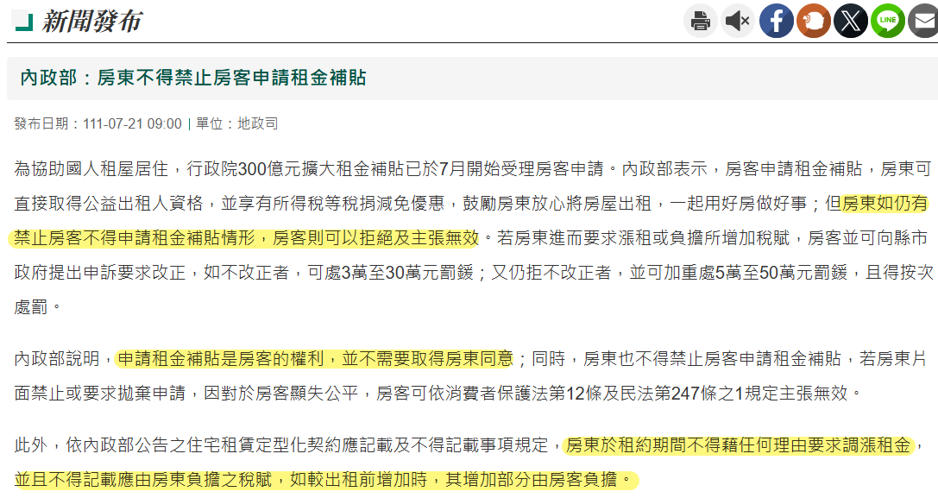The image size is (938, 498).
Task: Click highlighted text 房客則可以拒絕及主張無效
Action: point(375,237)
